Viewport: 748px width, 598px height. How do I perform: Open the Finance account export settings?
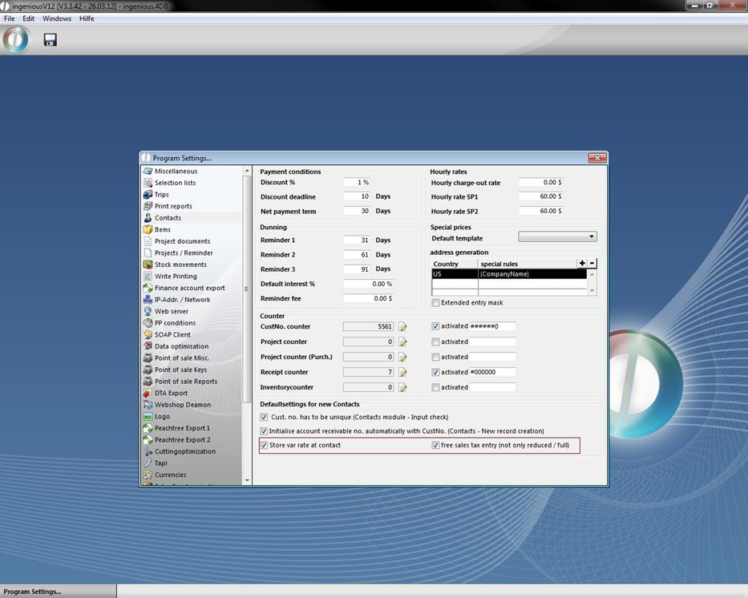coord(189,288)
